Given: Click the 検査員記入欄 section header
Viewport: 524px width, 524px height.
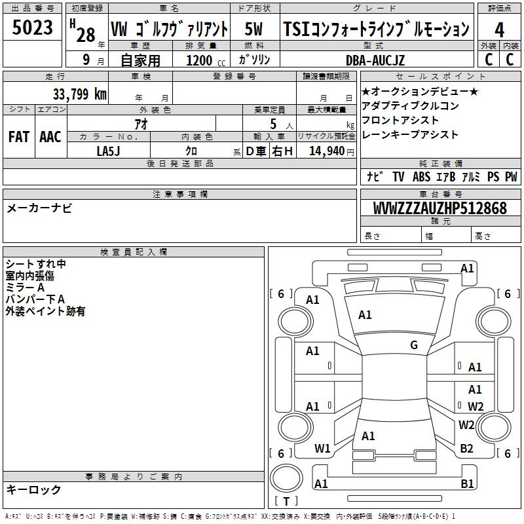Looking at the screenshot, I should [134, 252].
